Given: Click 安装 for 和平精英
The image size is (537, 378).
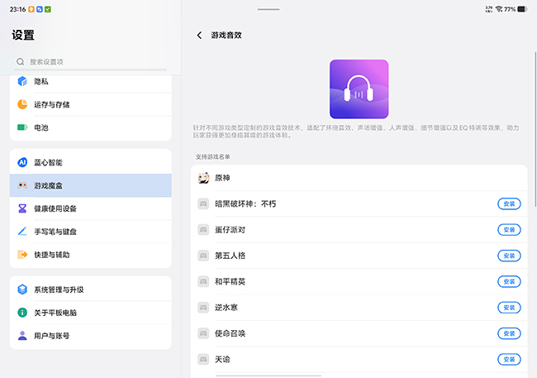Looking at the screenshot, I should coord(509,281).
